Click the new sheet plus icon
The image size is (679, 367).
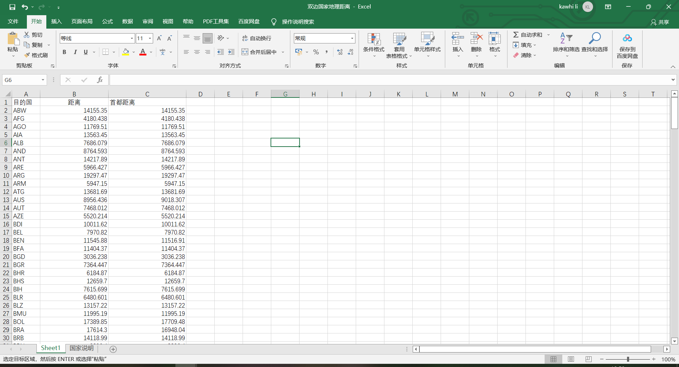113,349
